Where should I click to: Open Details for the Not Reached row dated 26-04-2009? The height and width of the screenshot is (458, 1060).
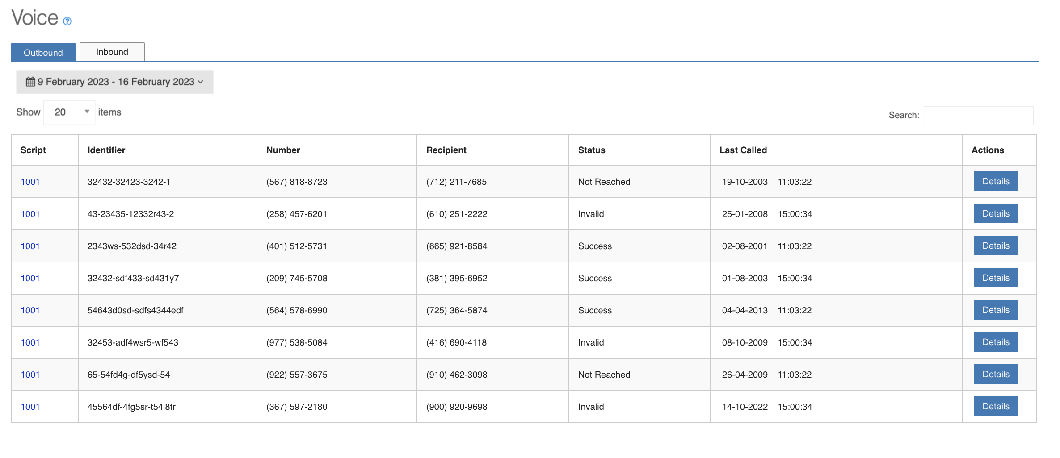(995, 374)
